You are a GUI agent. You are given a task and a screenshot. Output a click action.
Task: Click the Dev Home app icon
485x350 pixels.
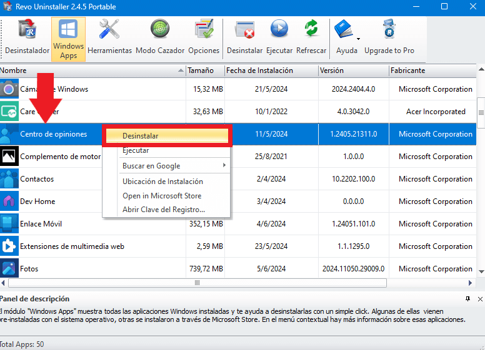[x=9, y=202]
